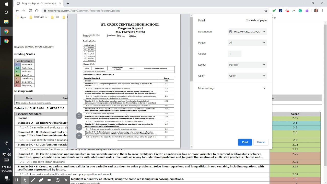Open the taskbar People icon
The width and height of the screenshot is (327, 184).
[6, 143]
